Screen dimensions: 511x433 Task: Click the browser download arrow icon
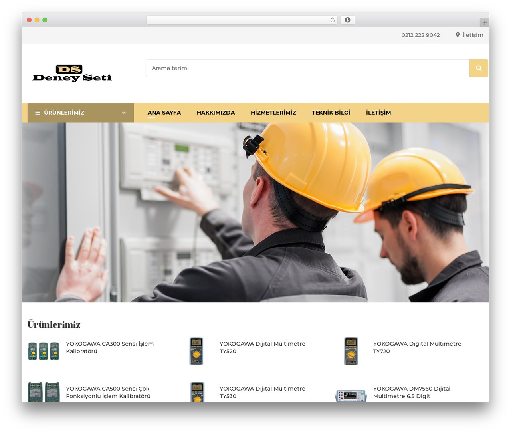347,20
